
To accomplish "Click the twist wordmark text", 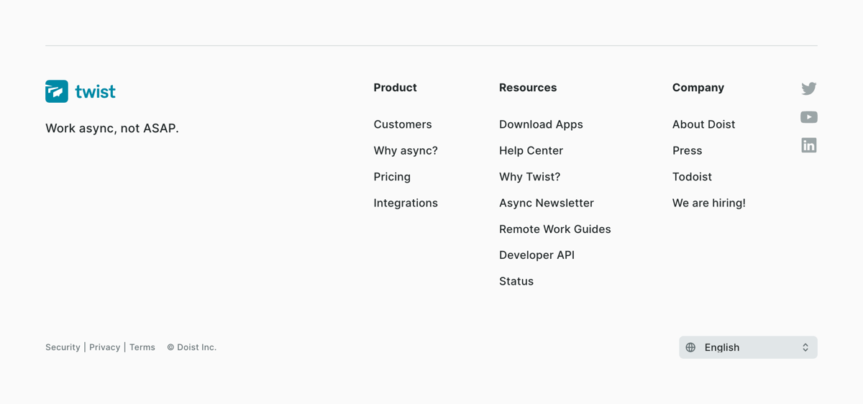I will pyautogui.click(x=95, y=91).
